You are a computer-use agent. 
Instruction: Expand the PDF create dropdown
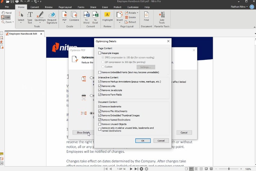(x=65, y=23)
